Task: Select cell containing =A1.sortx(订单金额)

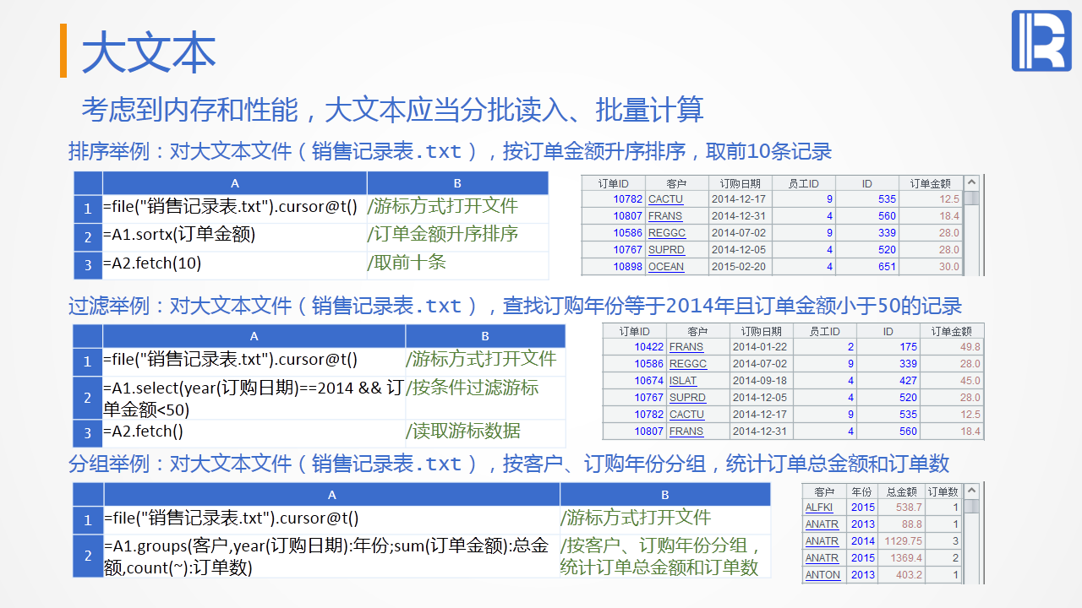Action: [x=234, y=235]
